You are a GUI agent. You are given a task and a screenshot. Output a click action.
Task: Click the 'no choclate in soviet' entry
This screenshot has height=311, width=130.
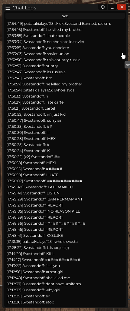45,42
